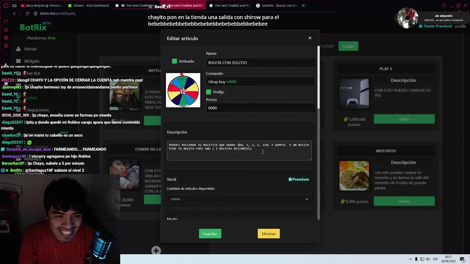Open a new browser tab with plus
Viewport: 470px width, 264px height.
pyautogui.click(x=303, y=5)
